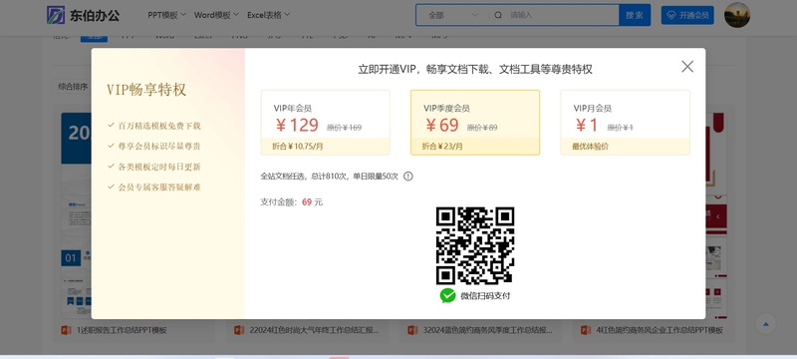This screenshot has width=797, height=359.
Task: Open 22024红色时尚大气年终工作总结 title
Action: 314,330
